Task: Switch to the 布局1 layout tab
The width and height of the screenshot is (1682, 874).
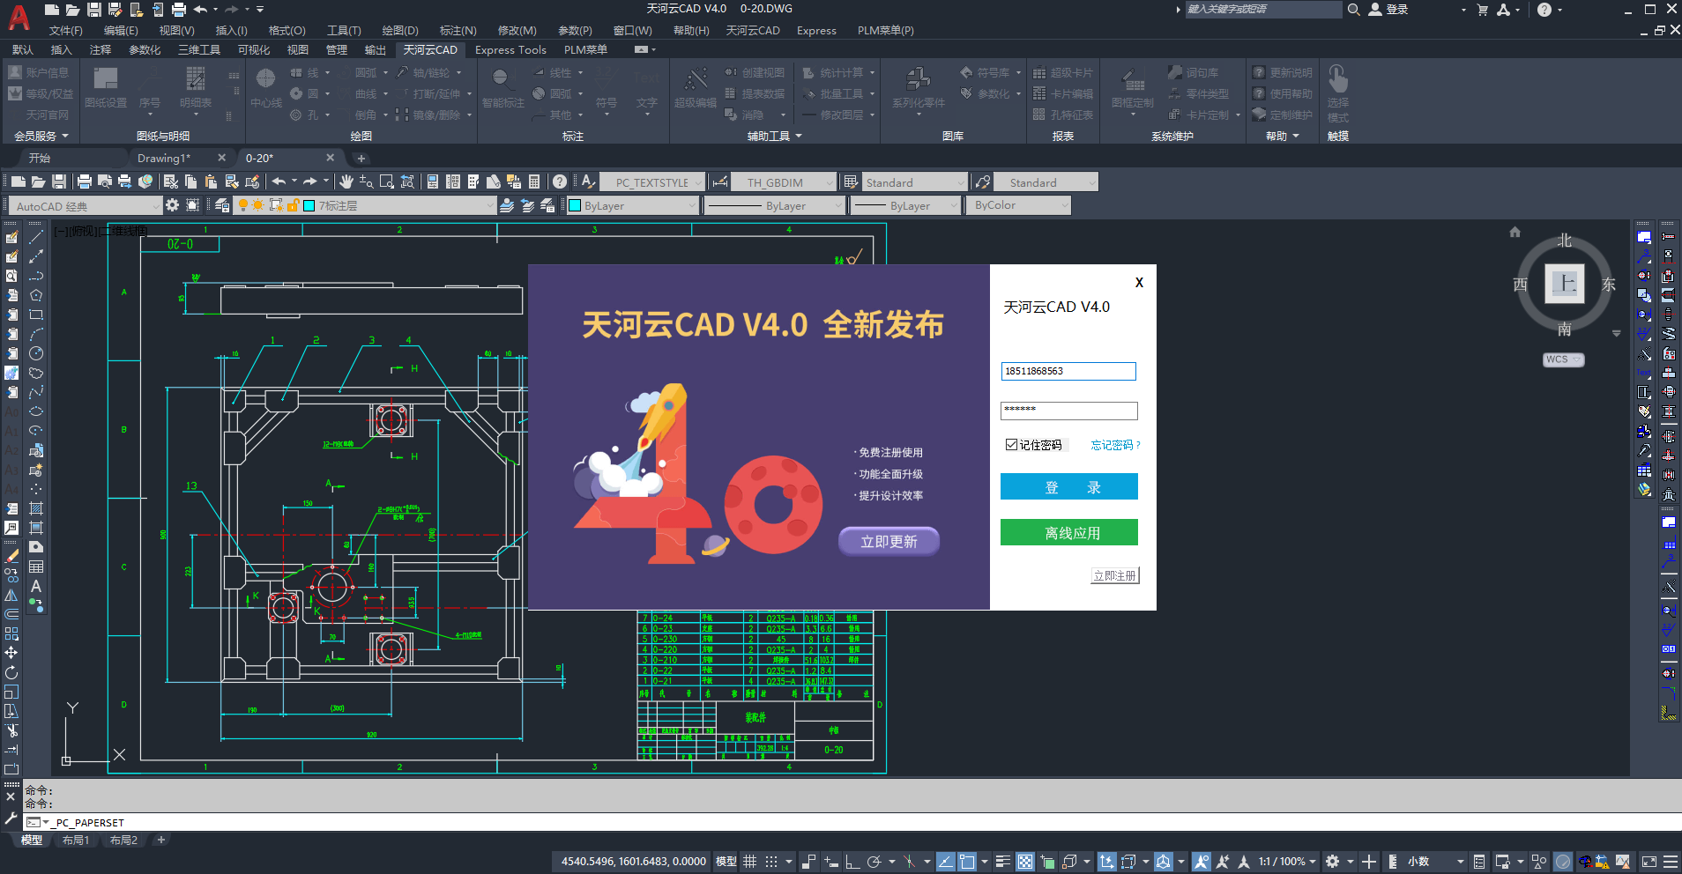Action: [x=76, y=840]
